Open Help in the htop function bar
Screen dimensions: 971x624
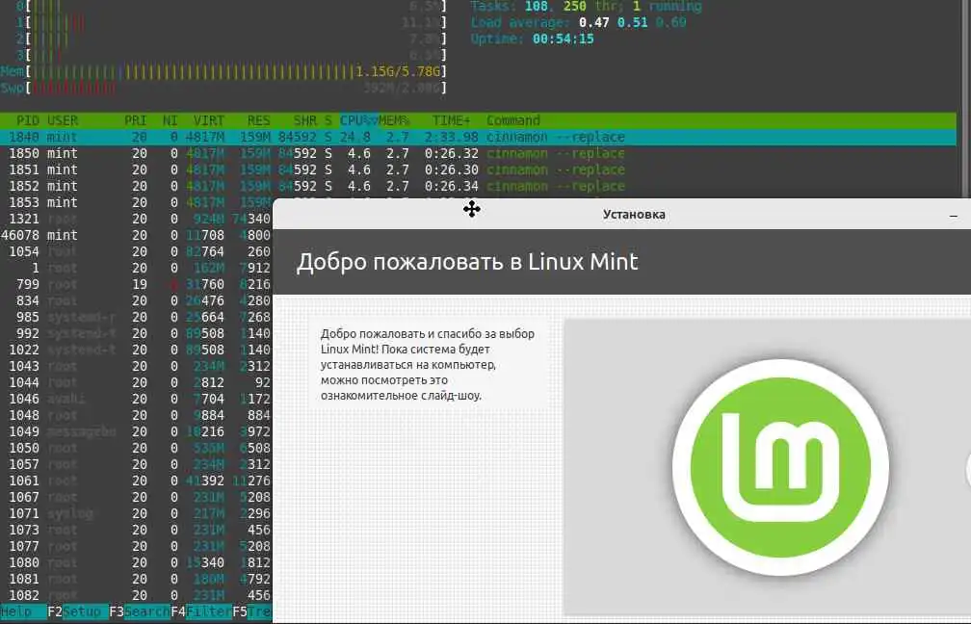coord(23,611)
